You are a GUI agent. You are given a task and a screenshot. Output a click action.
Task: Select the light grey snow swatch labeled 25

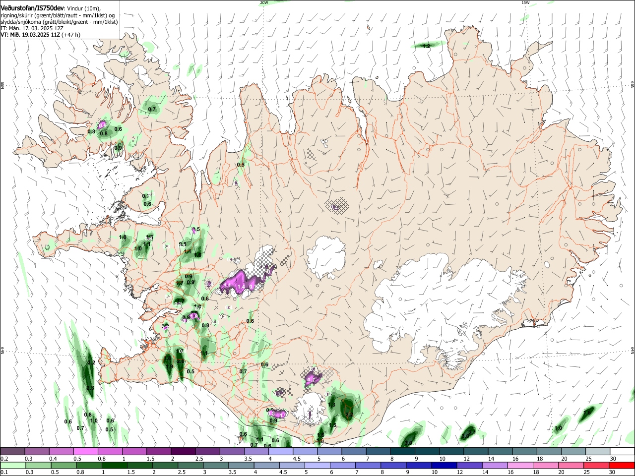pyautogui.click(x=598, y=452)
